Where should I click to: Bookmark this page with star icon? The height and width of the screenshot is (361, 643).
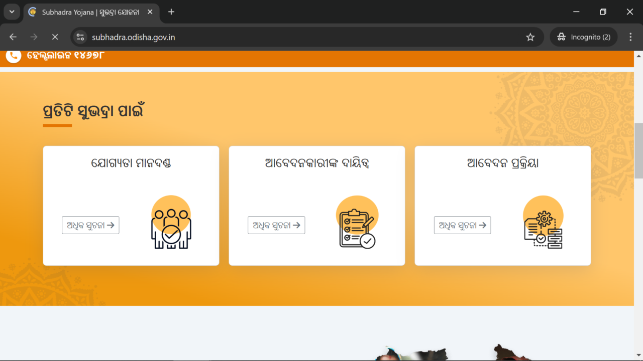(530, 37)
